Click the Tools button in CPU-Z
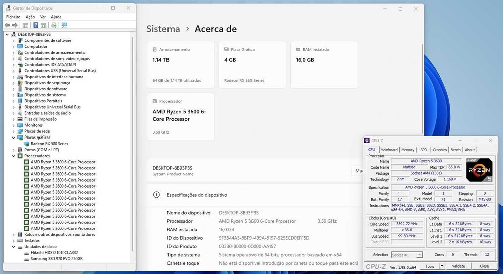Screen dimensions: 503x274 tap(430, 266)
